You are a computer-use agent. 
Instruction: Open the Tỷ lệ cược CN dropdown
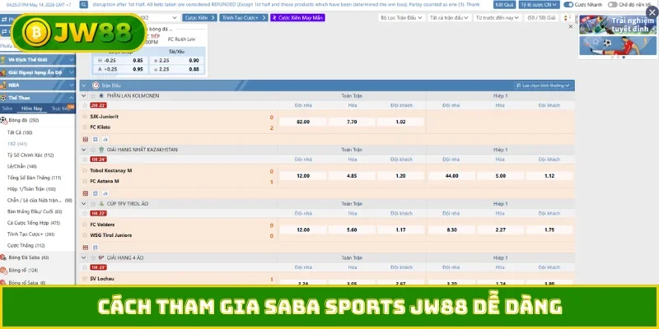pyautogui.click(x=540, y=5)
